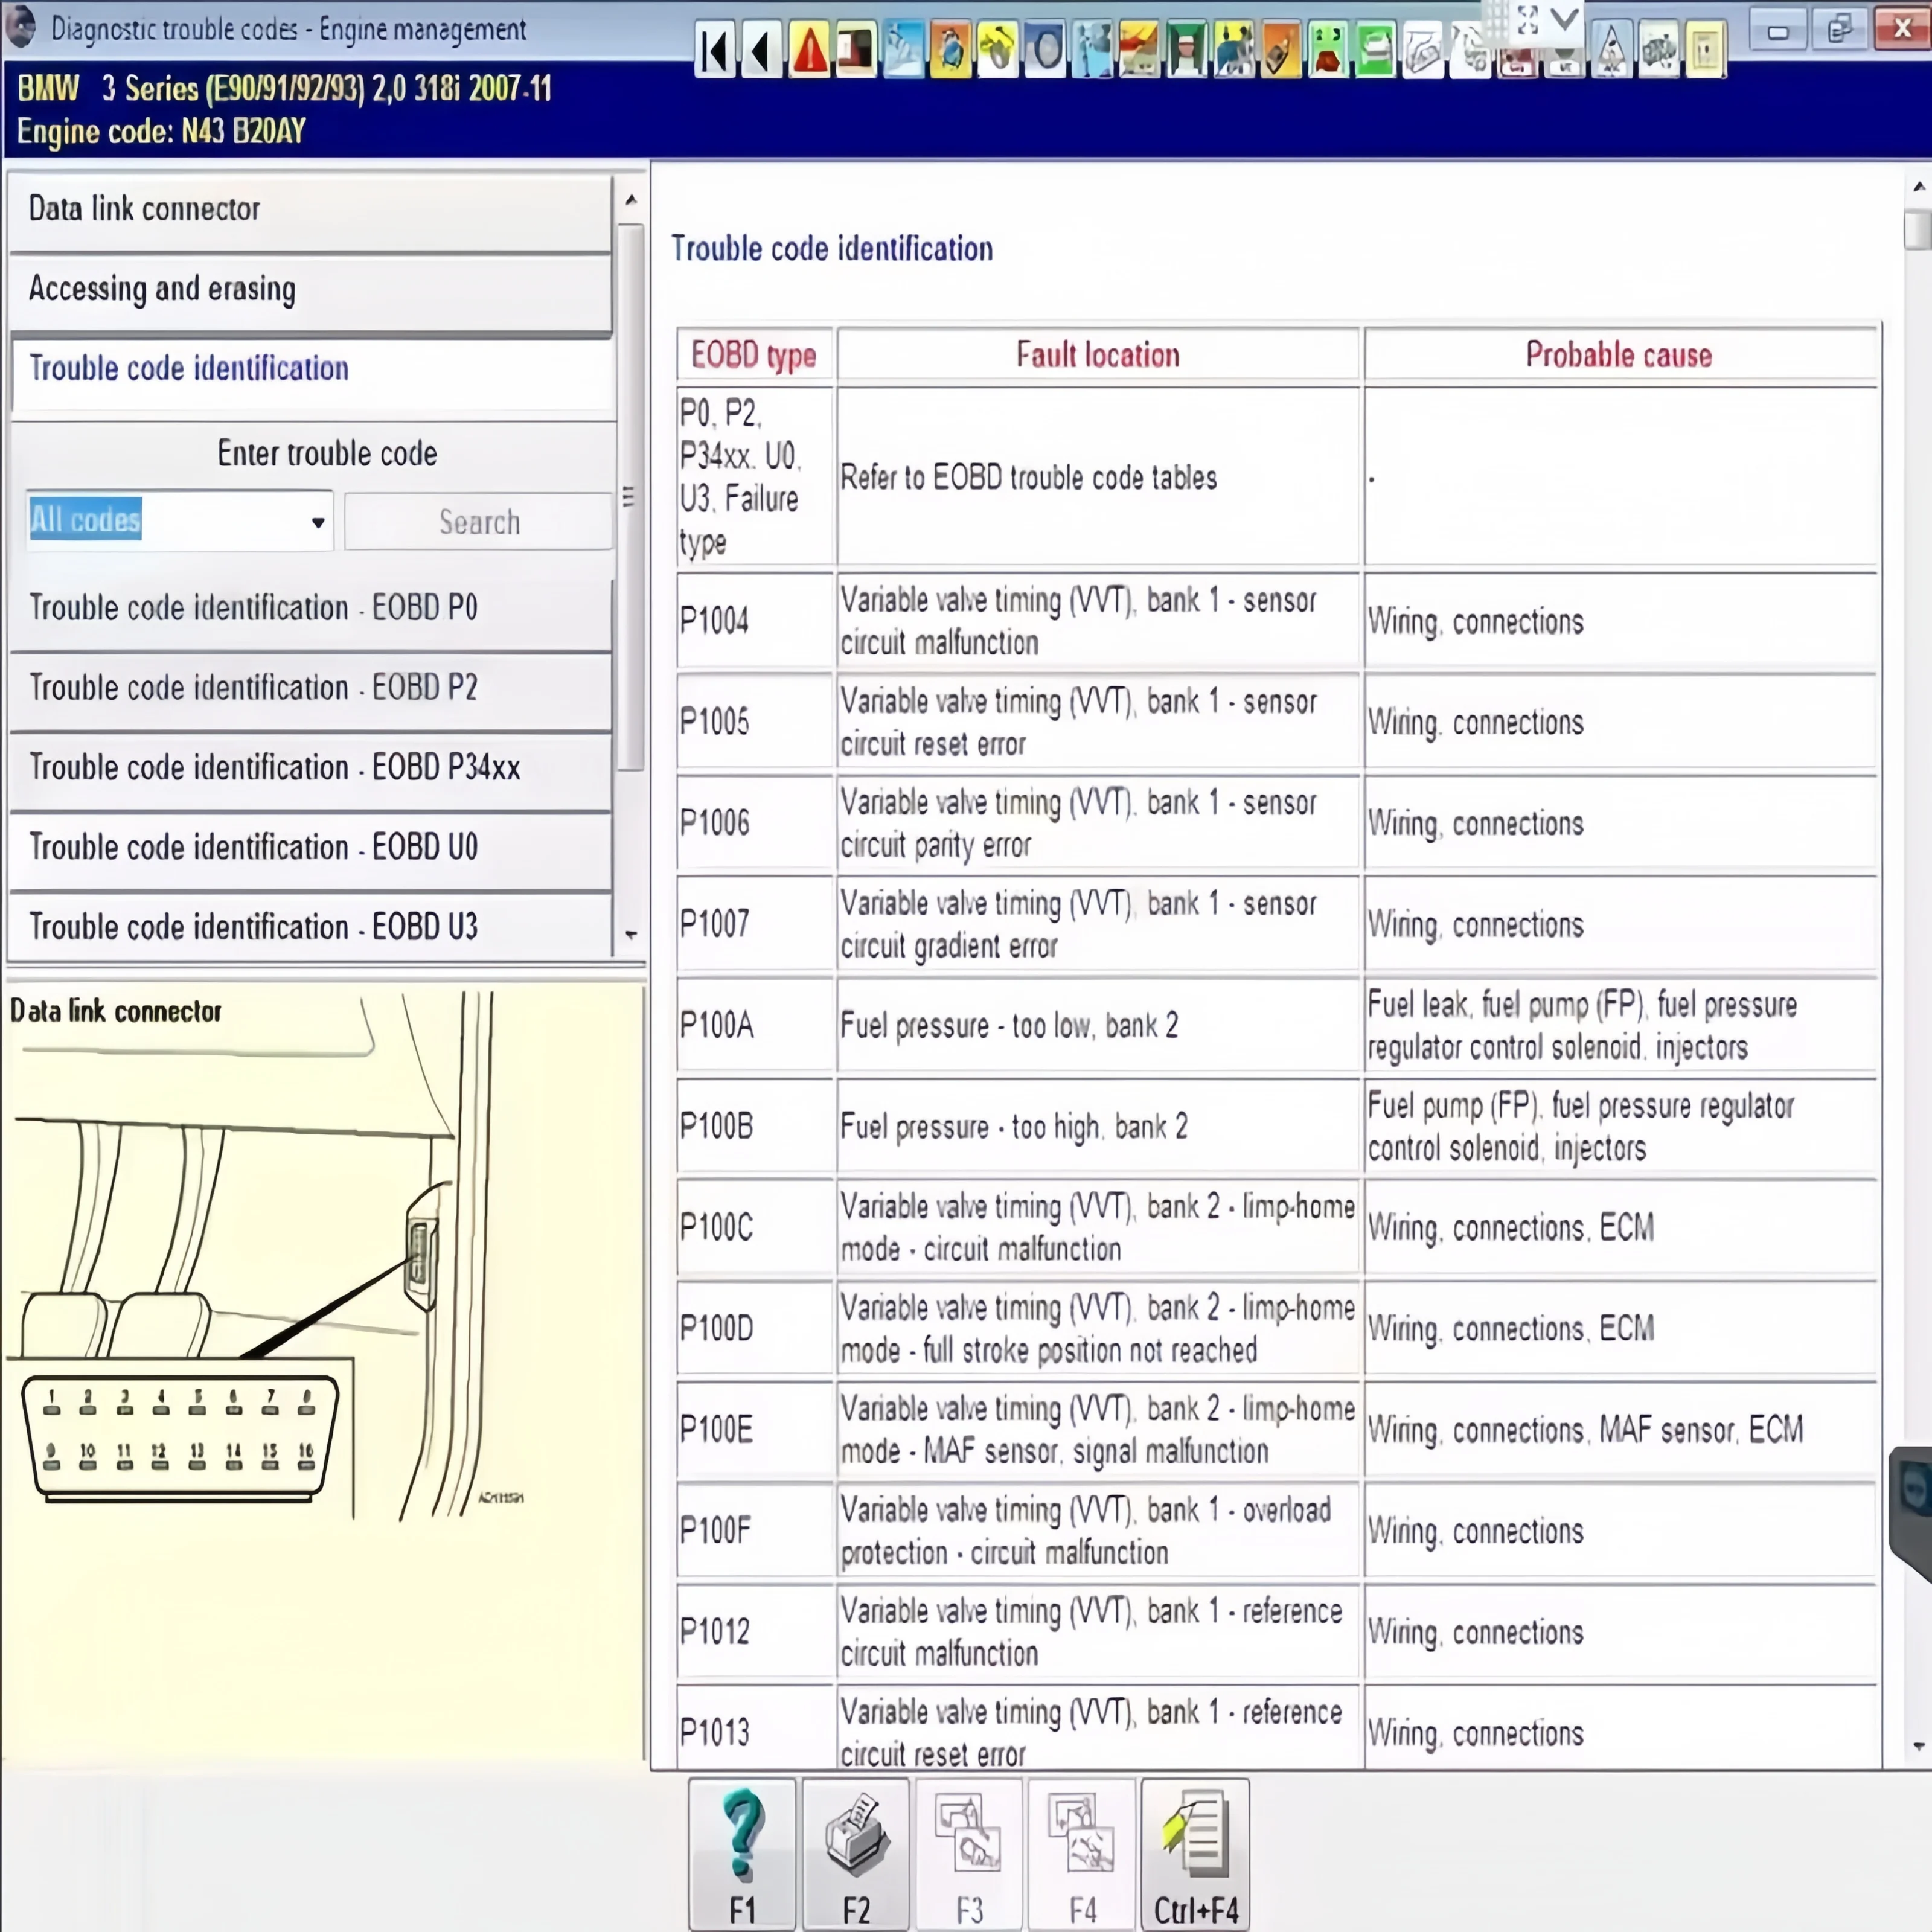Click the back arrow toolbar icon
This screenshot has width=1932, height=1932.
pos(762,50)
